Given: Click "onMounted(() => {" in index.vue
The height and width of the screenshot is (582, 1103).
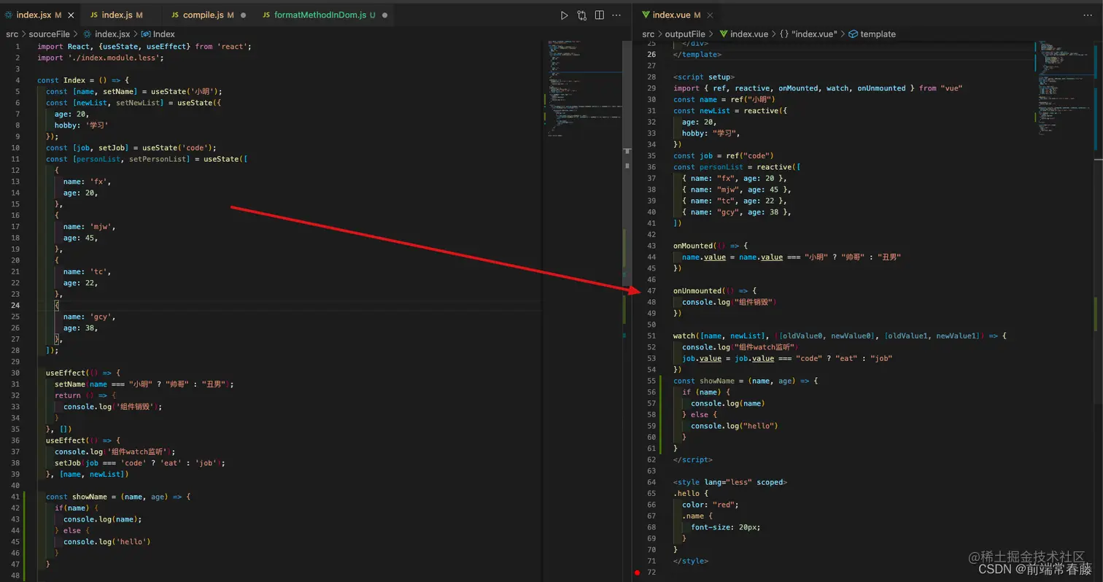Looking at the screenshot, I should point(711,246).
